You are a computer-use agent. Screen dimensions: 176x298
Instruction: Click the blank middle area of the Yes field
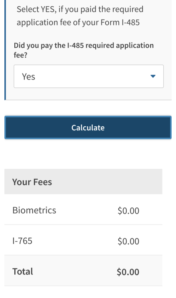(x=92, y=76)
